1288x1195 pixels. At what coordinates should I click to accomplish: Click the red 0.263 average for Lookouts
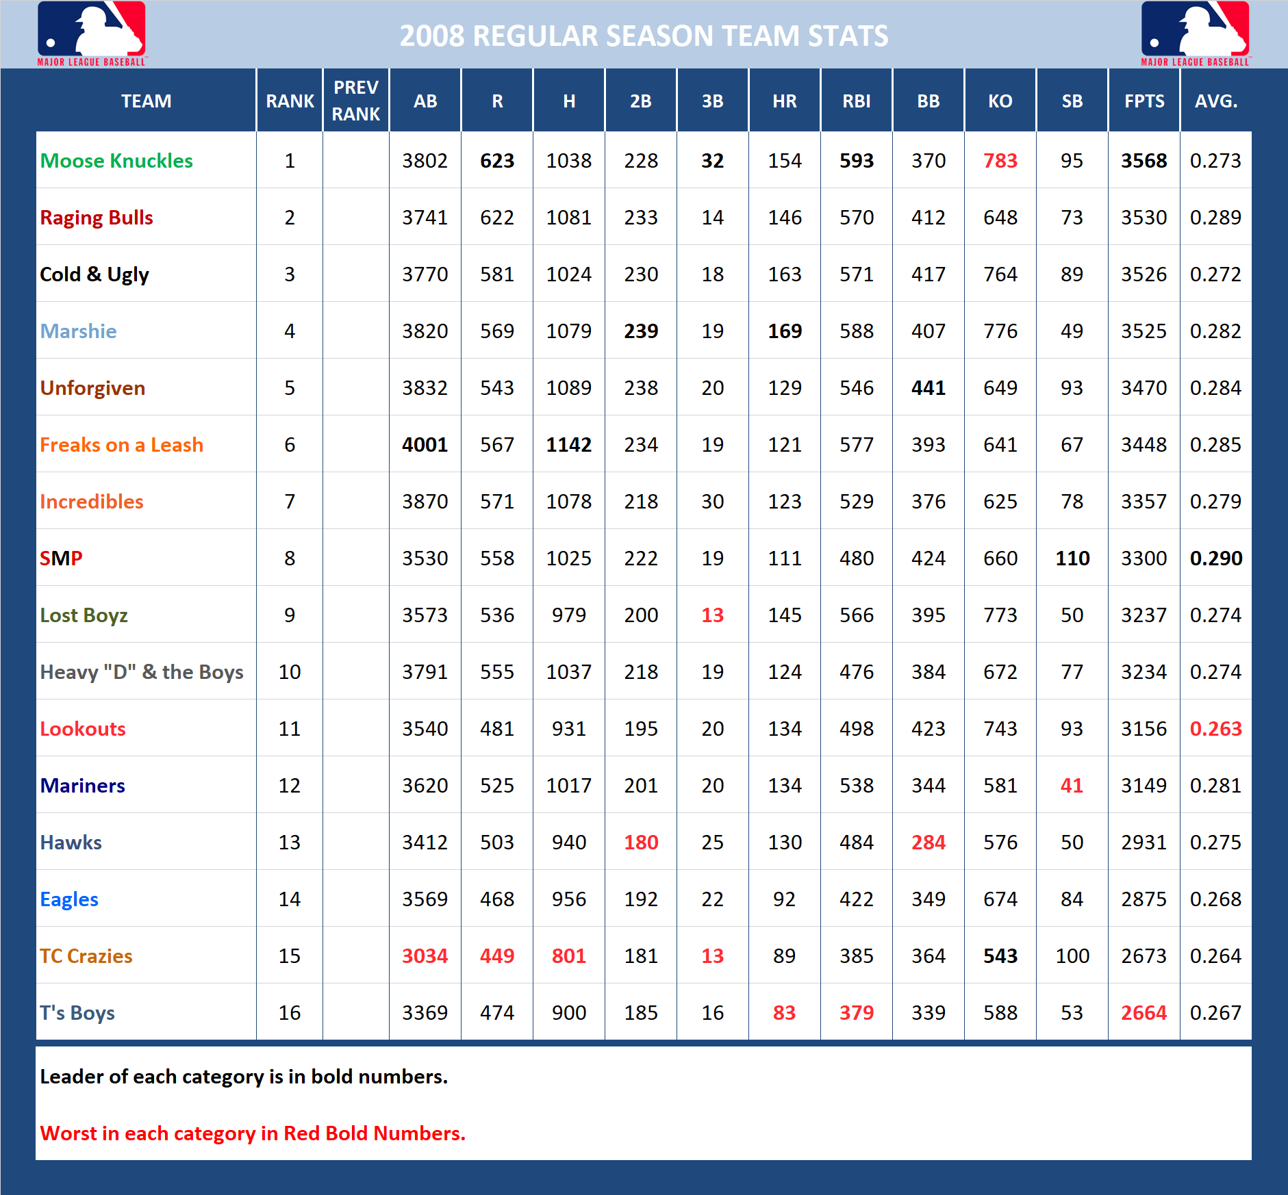tap(1215, 728)
